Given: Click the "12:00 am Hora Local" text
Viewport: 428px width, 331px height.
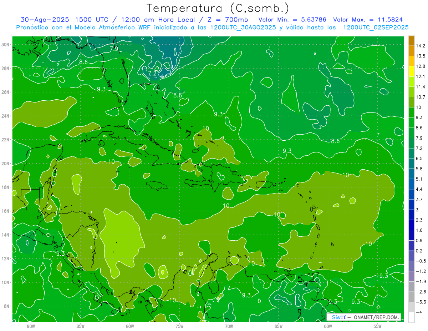Looking at the screenshot, I should pyautogui.click(x=158, y=20).
